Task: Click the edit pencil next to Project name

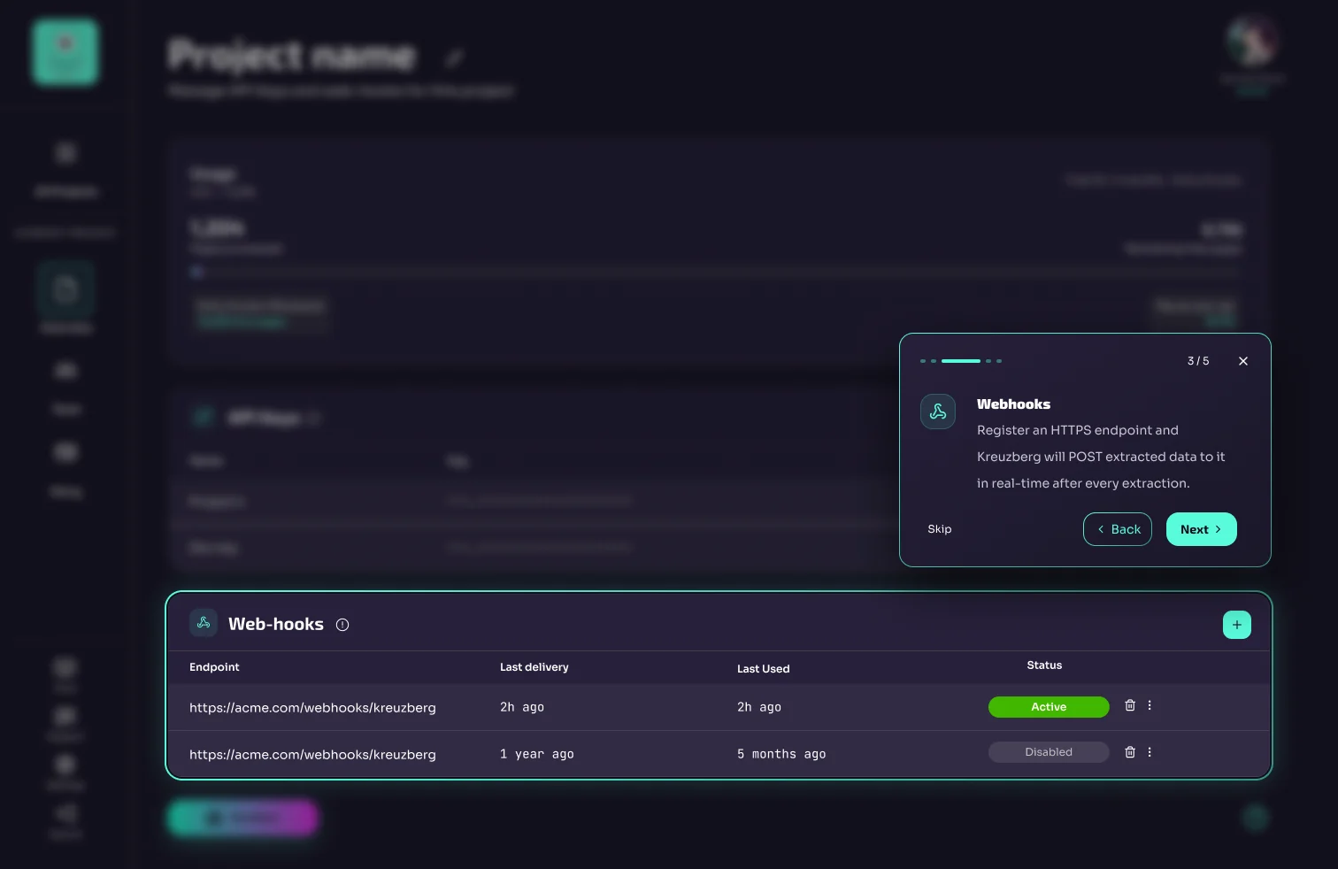Action: 454,58
